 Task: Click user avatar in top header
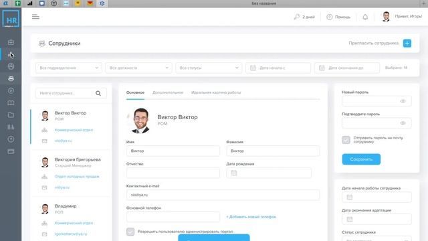click(386, 17)
